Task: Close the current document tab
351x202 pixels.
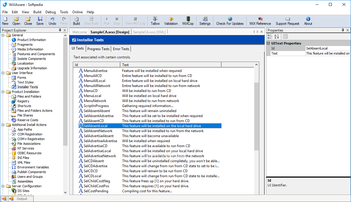Action: pyautogui.click(x=261, y=32)
